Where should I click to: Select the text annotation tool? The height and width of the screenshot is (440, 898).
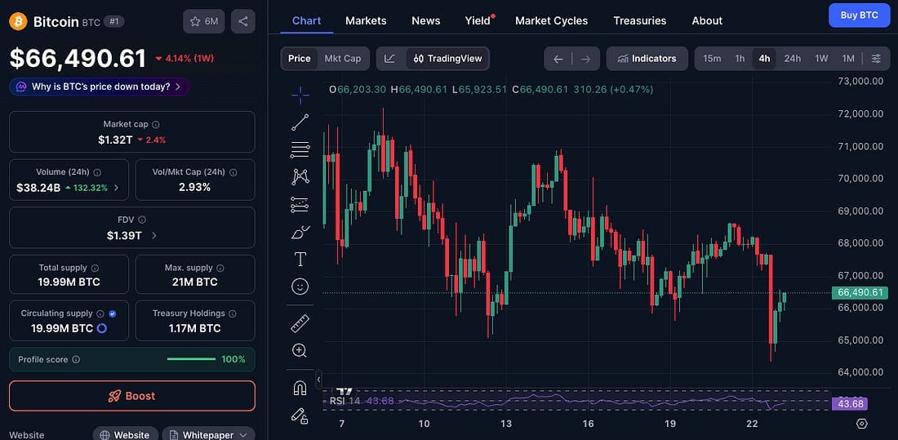point(300,259)
